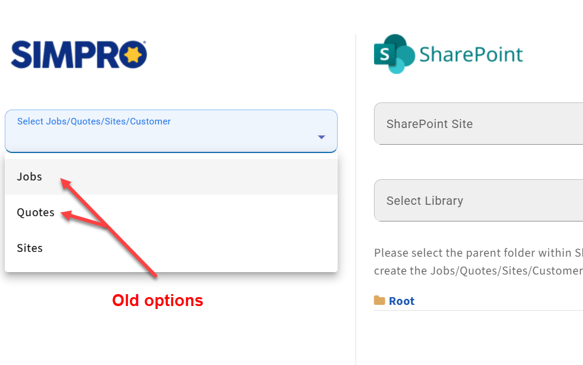
Task: Click the vertical divider between Simpro and SharePoint
Action: click(x=356, y=199)
